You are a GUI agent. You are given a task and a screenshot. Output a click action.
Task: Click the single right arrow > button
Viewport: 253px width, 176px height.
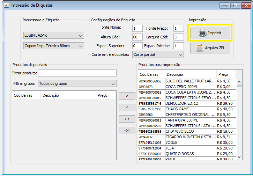127,96
